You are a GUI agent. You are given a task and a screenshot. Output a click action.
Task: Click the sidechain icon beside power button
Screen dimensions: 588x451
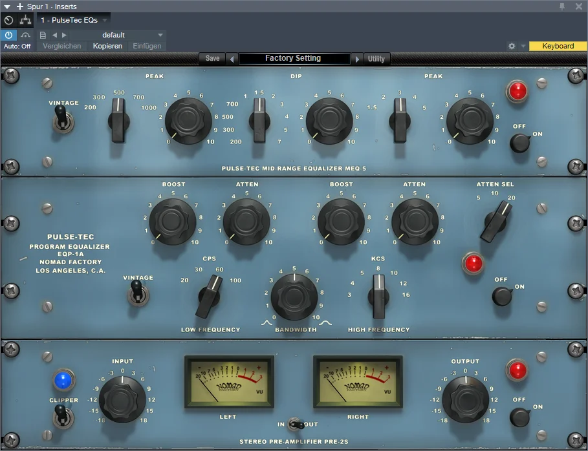pos(25,35)
